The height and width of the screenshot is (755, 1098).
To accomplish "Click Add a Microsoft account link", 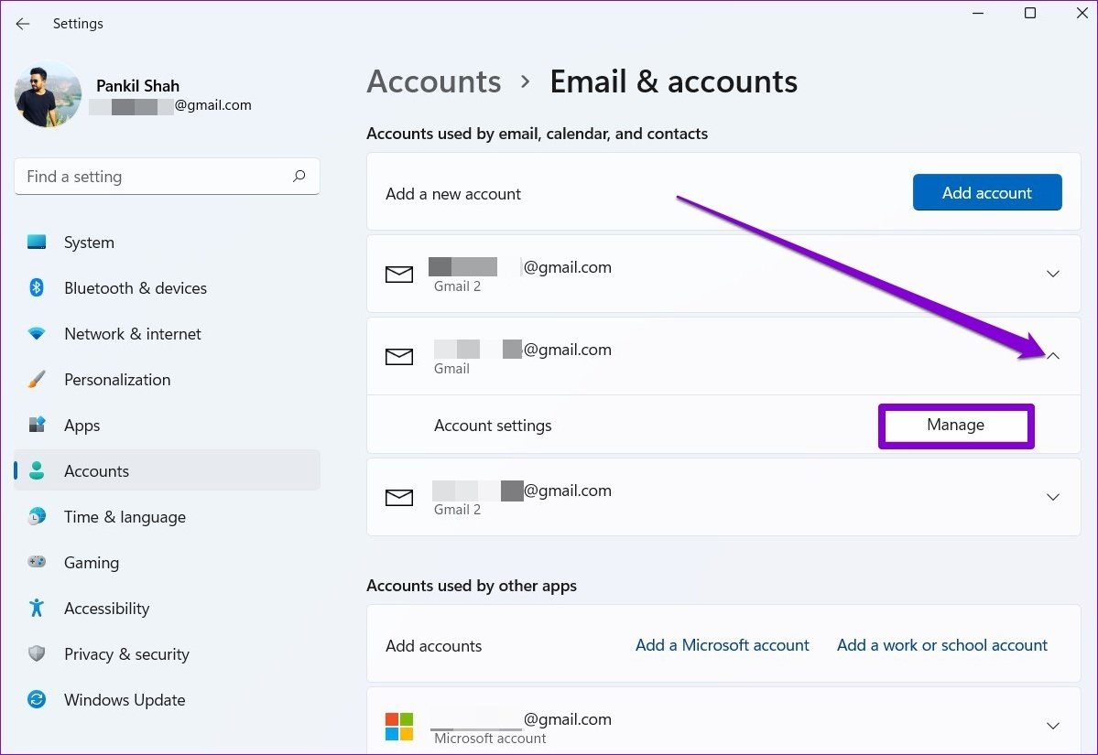I will (x=722, y=645).
